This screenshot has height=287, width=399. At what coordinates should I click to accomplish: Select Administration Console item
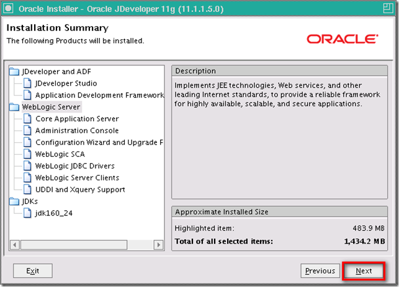coord(77,130)
